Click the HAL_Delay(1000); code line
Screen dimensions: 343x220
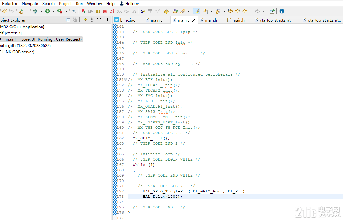[x=162, y=197]
